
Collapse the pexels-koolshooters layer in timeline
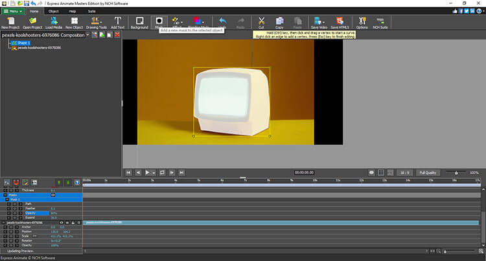[x=4, y=223]
